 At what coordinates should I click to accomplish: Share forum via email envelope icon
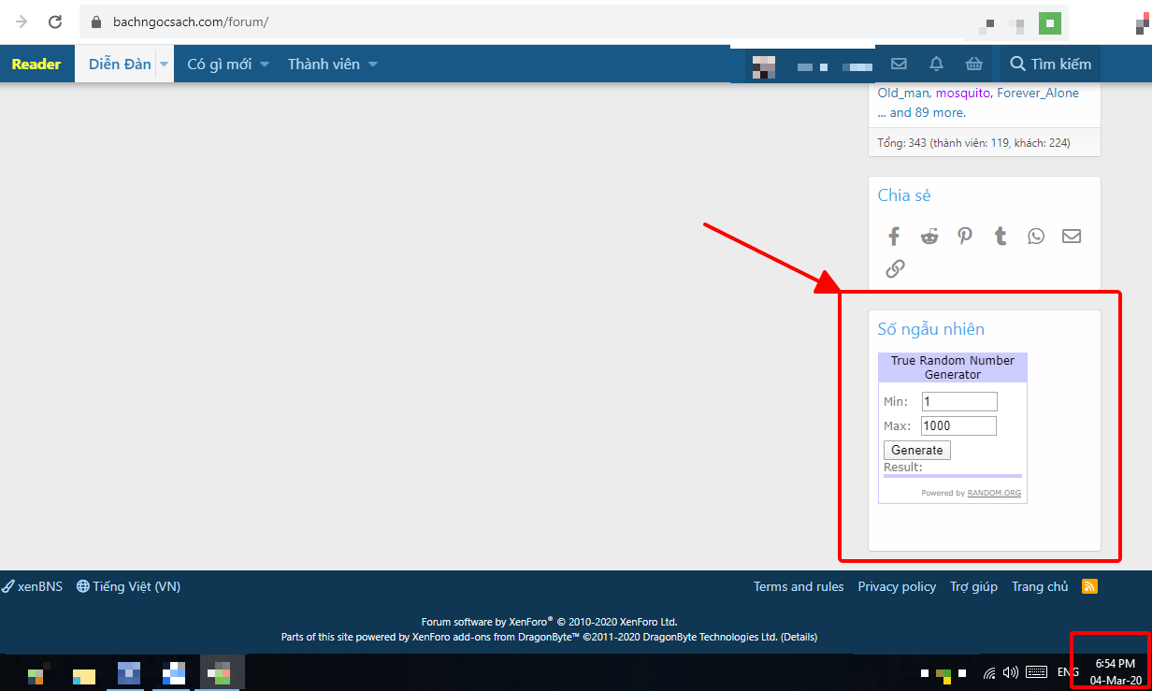click(1072, 236)
